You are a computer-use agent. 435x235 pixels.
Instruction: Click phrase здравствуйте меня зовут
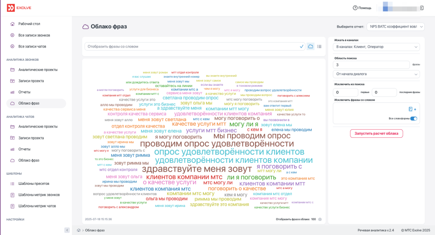click(x=197, y=169)
